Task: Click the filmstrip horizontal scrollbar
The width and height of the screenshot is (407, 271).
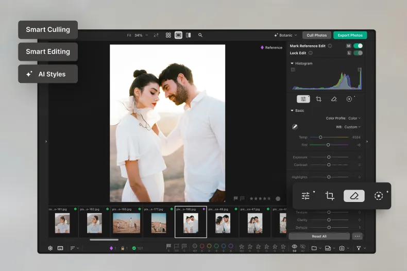Action: [104, 240]
